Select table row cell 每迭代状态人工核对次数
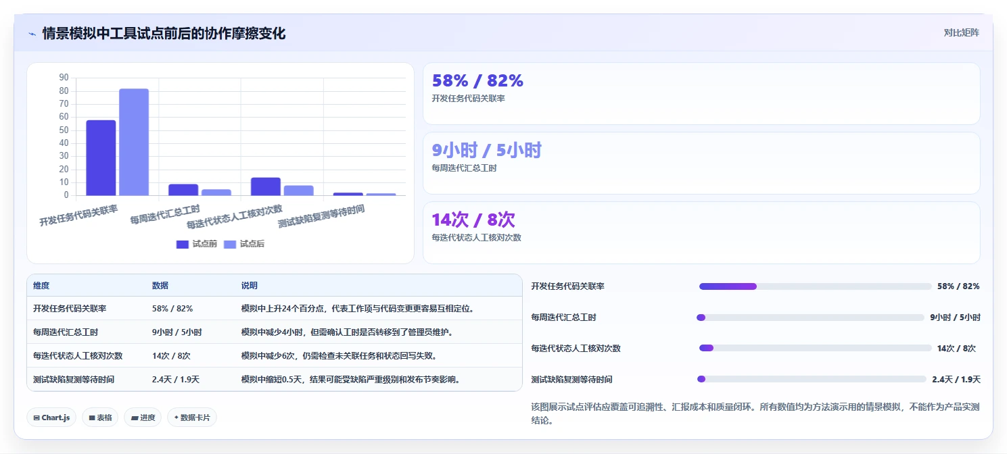The image size is (1007, 454). [78, 356]
